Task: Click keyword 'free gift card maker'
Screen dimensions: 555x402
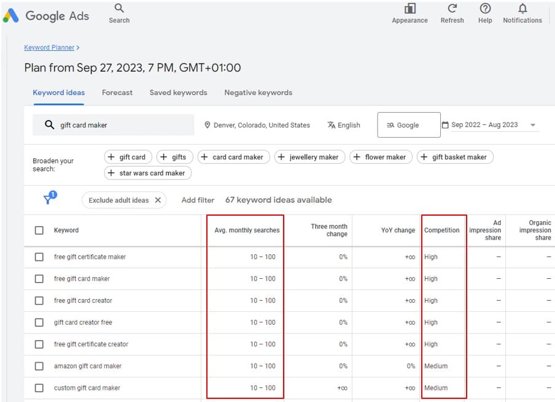Action: [82, 279]
